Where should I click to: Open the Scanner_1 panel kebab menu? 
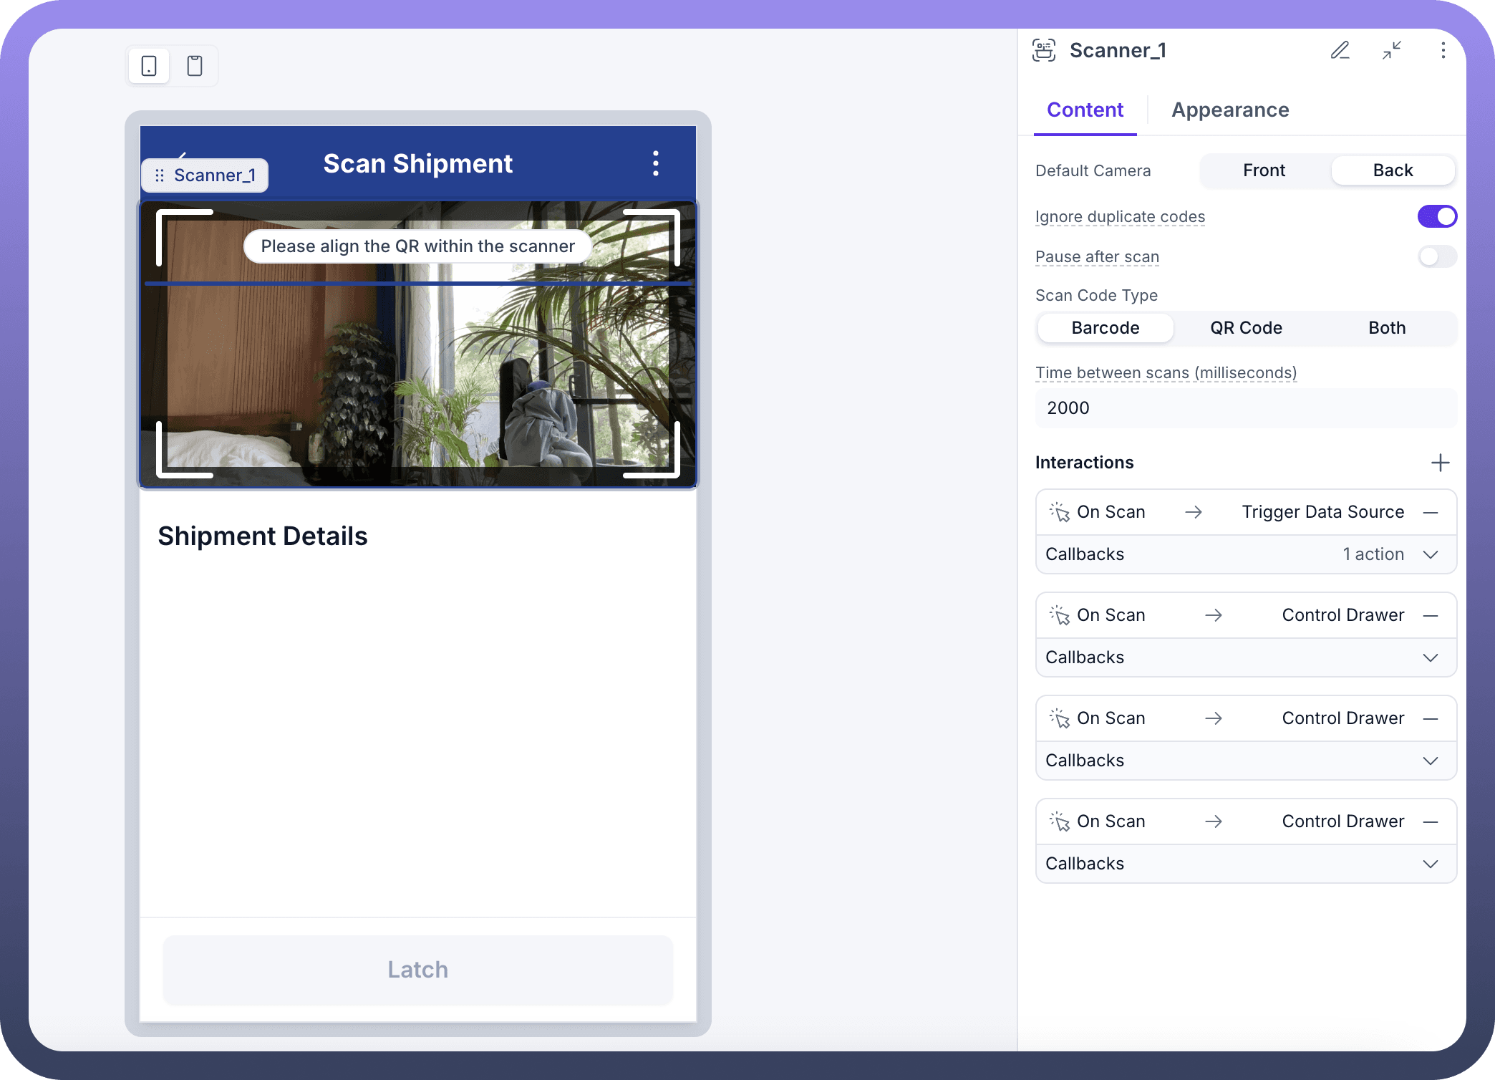tap(1443, 50)
